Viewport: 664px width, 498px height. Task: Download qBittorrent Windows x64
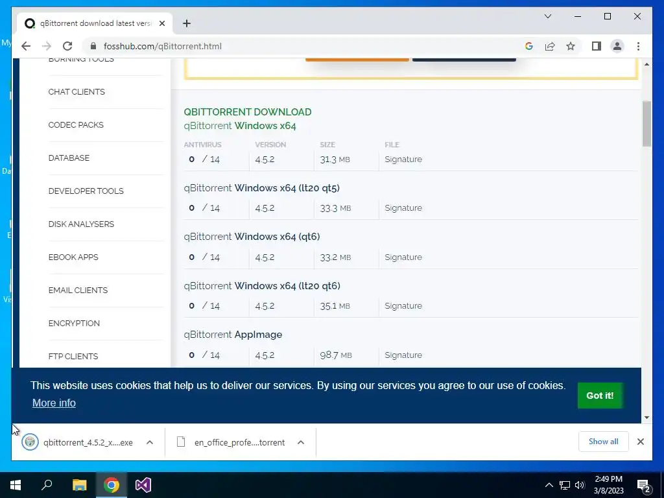tap(240, 126)
